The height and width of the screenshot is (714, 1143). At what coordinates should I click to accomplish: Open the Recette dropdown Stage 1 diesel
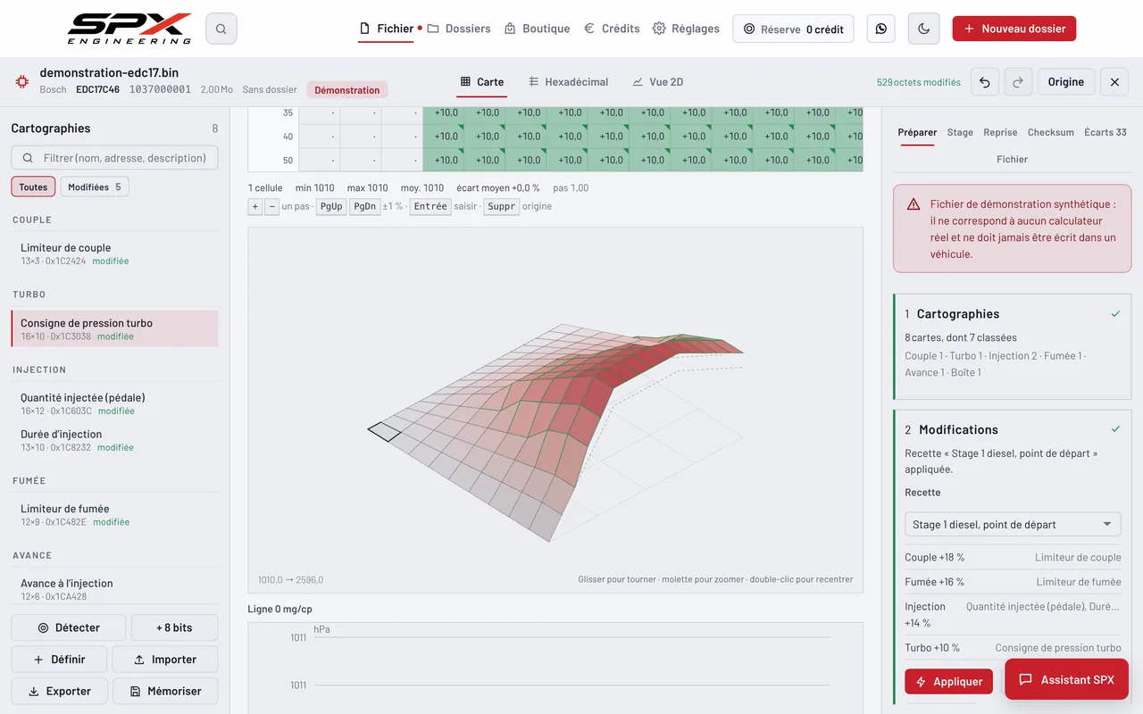1013,524
